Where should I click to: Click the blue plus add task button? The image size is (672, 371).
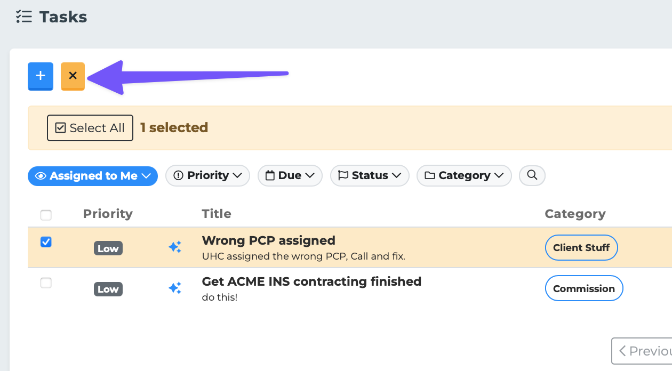point(41,76)
